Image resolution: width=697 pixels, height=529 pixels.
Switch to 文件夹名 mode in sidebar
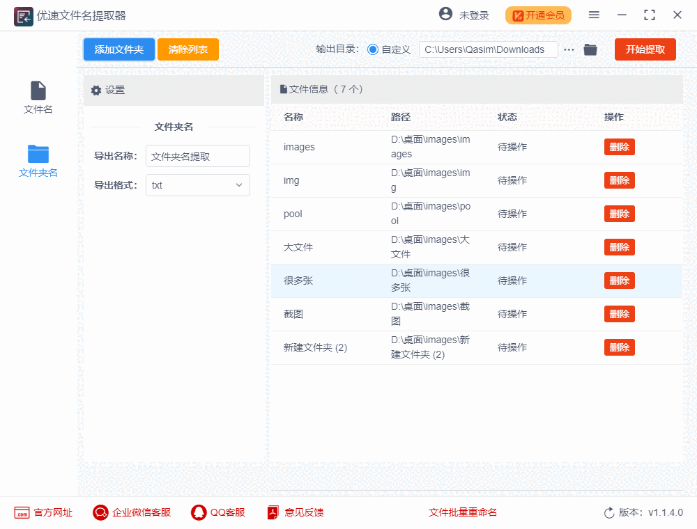coord(38,160)
